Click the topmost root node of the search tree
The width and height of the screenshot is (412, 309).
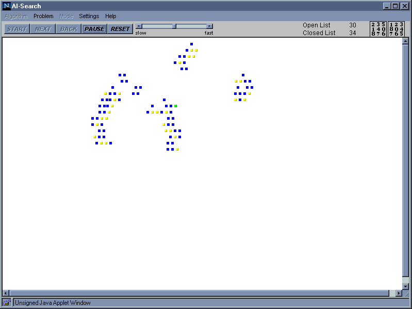click(191, 44)
